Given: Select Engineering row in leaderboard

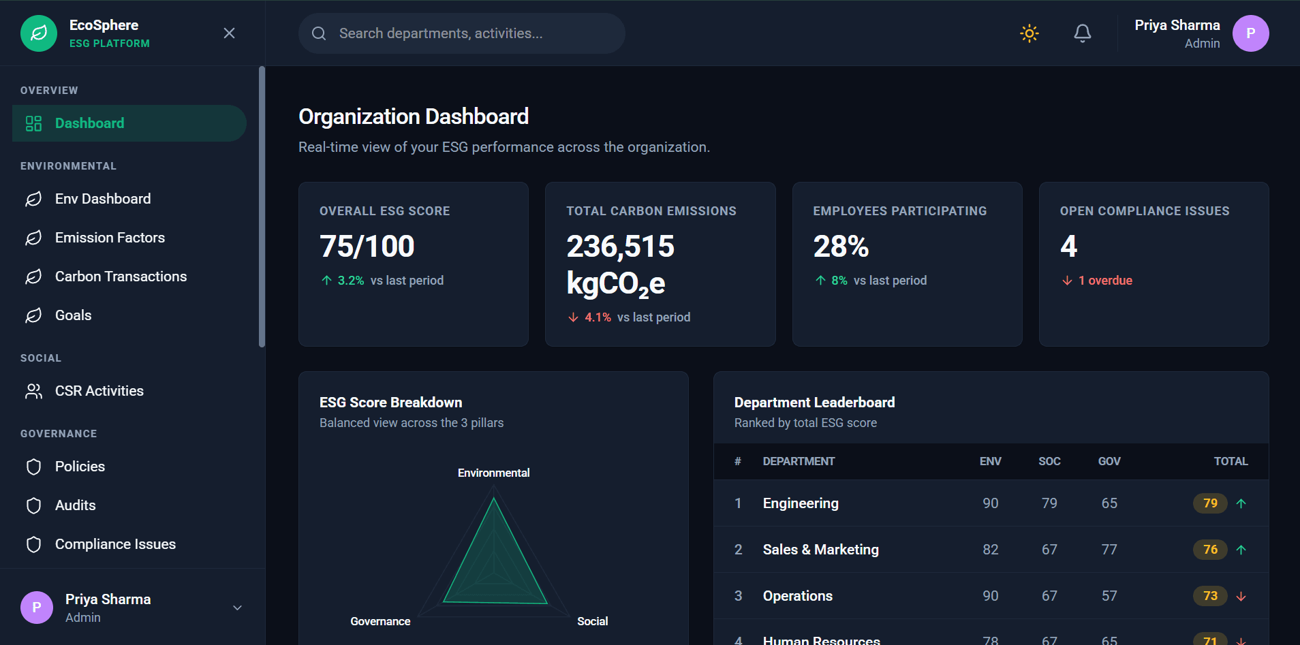Looking at the screenshot, I should 991,503.
